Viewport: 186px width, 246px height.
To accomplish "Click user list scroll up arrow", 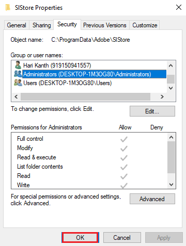I will (x=171, y=65).
